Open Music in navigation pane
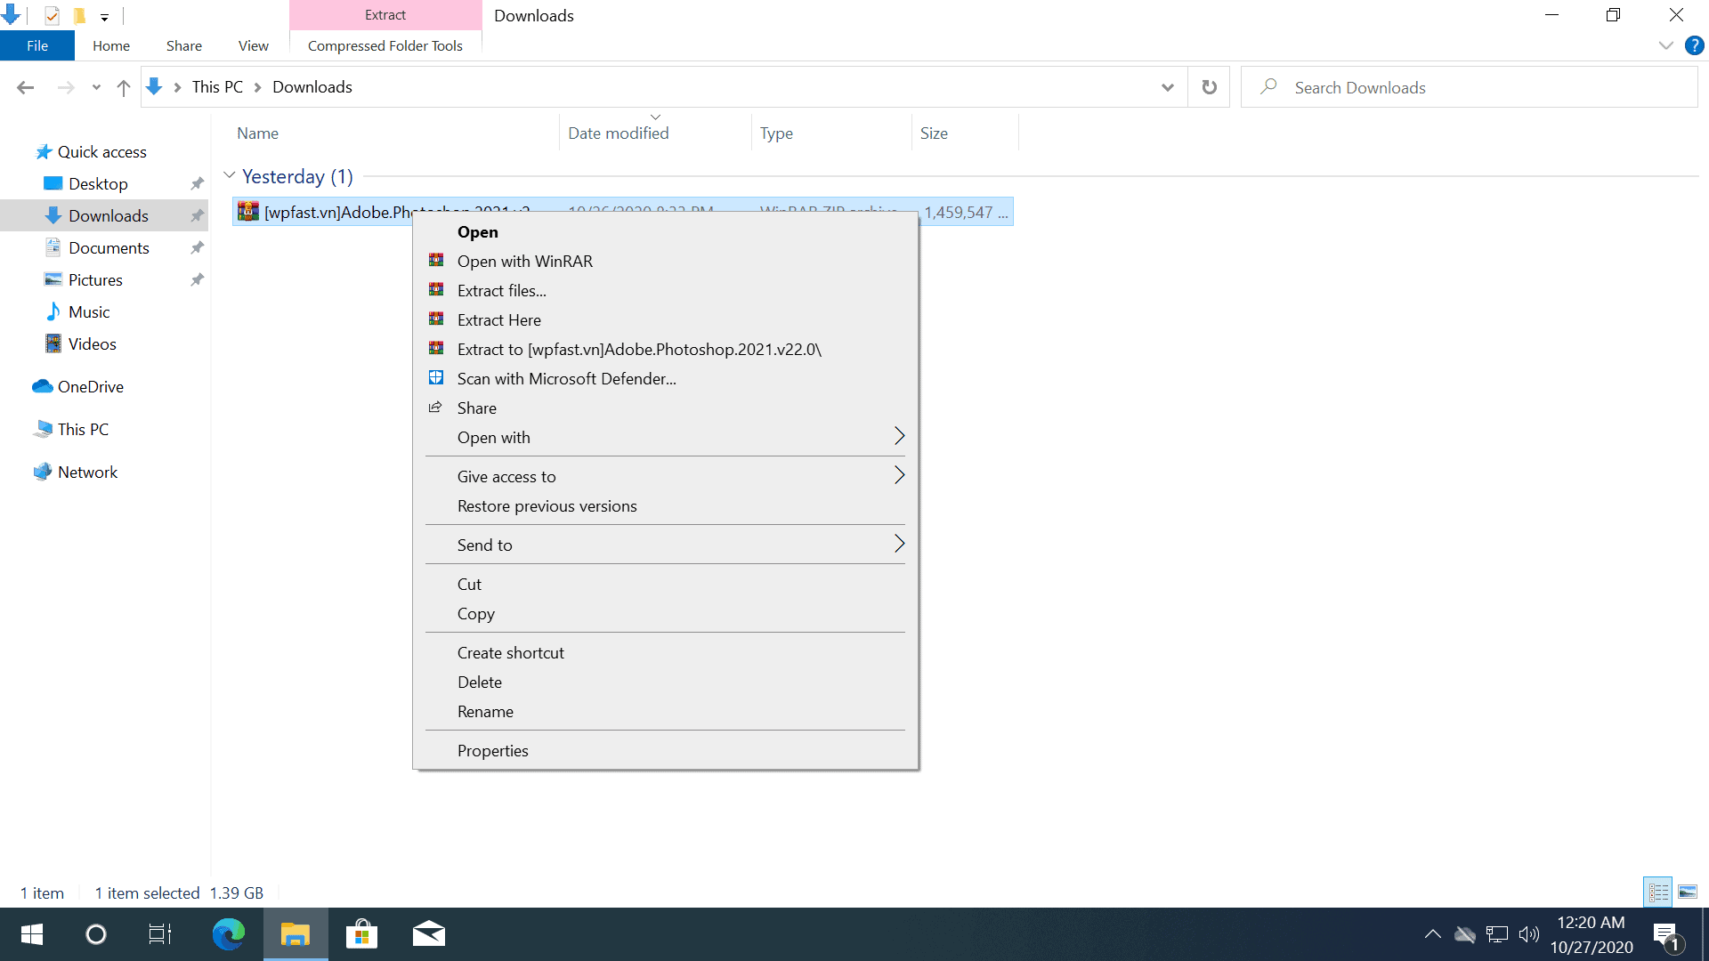This screenshot has width=1709, height=961. click(x=89, y=312)
